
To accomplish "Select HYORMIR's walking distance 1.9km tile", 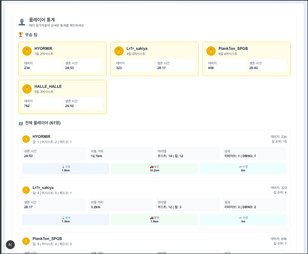I will [66, 168].
